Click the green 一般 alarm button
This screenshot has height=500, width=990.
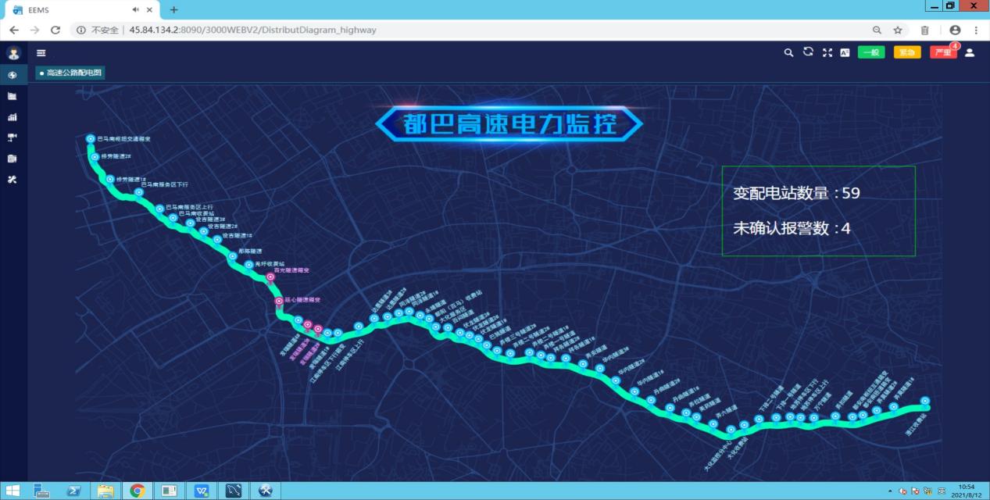(871, 52)
